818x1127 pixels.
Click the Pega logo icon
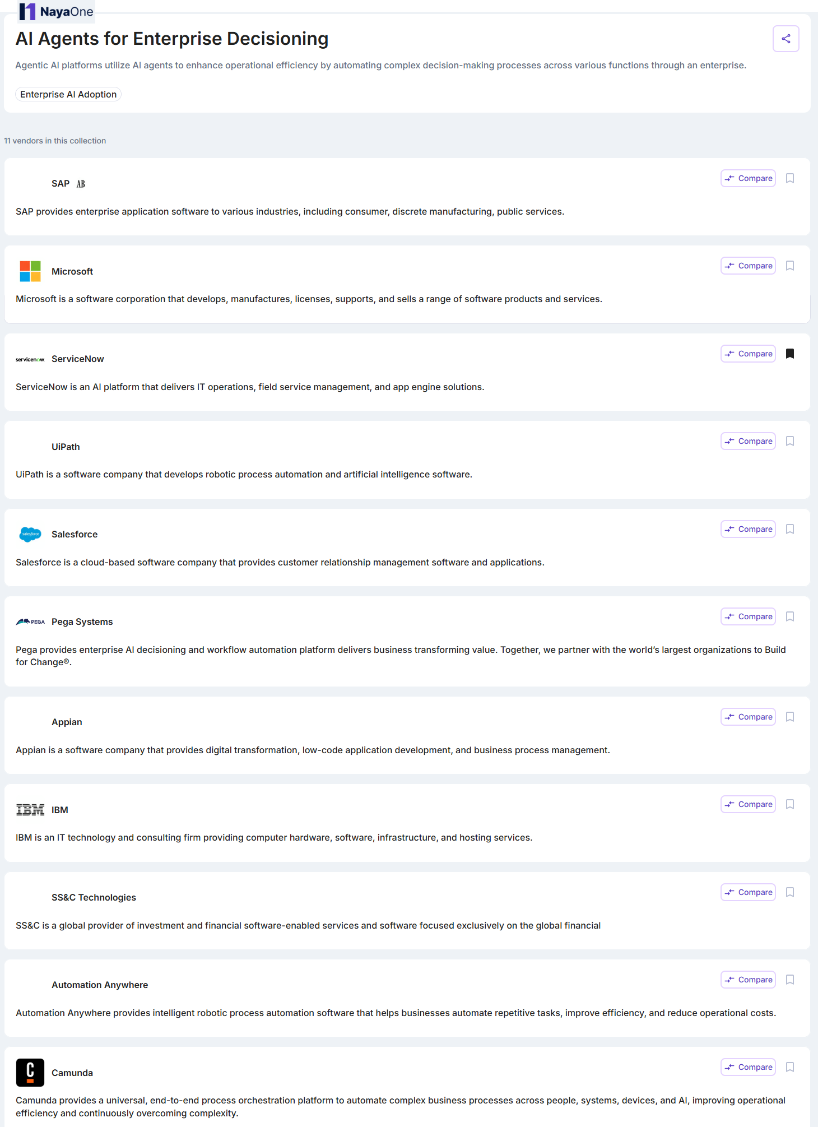30,622
